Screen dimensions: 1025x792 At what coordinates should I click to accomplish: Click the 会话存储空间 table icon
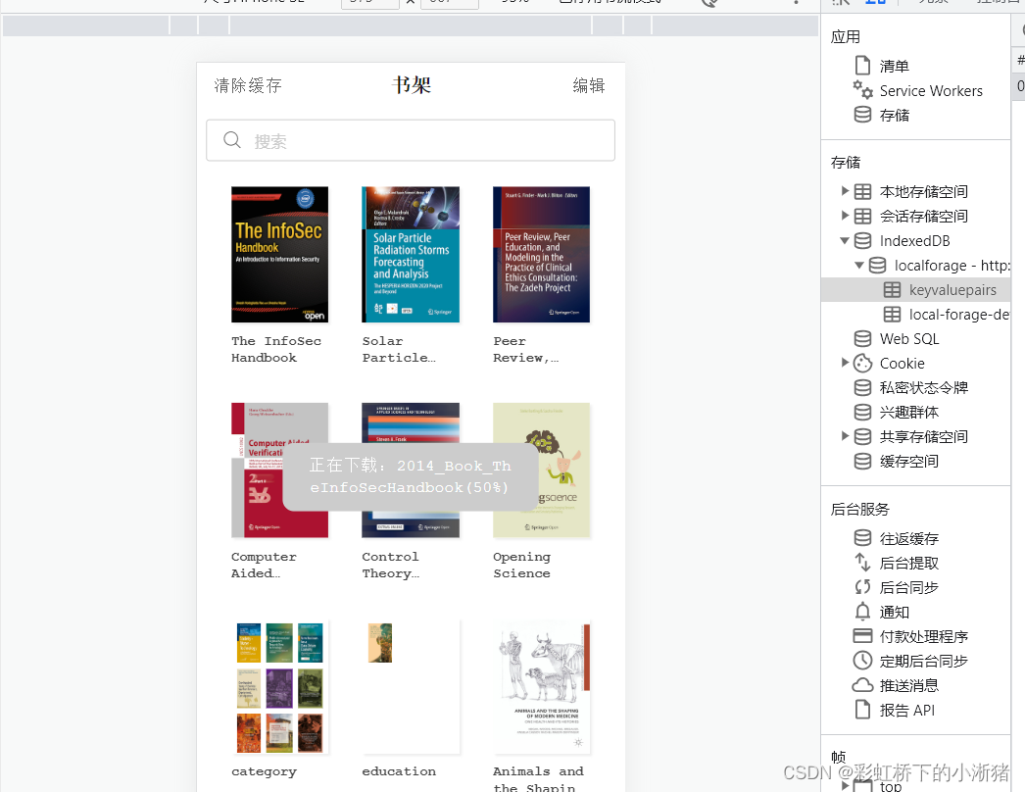(x=862, y=216)
